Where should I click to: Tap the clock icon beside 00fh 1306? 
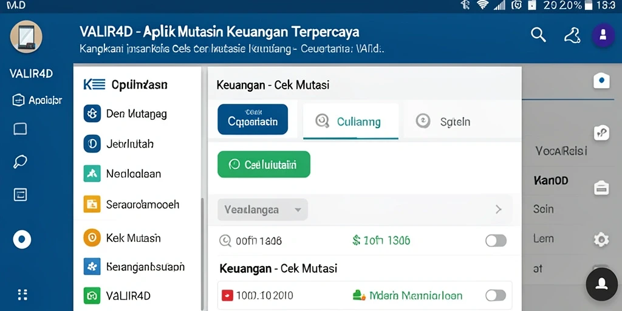(x=225, y=241)
